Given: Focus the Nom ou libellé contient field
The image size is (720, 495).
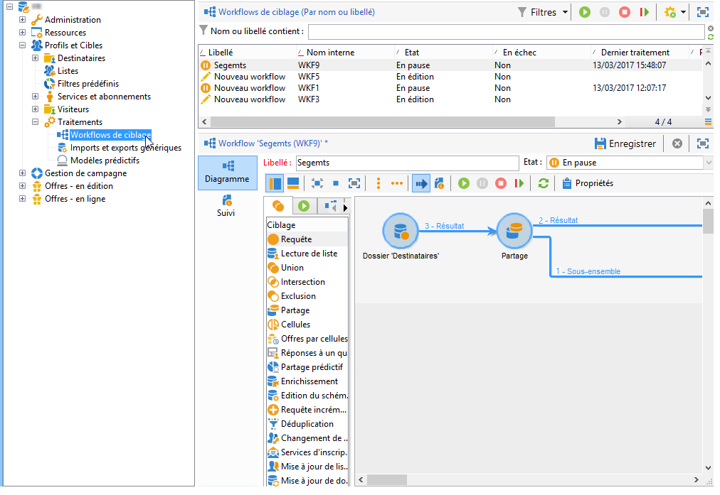Looking at the screenshot, I should [x=506, y=32].
